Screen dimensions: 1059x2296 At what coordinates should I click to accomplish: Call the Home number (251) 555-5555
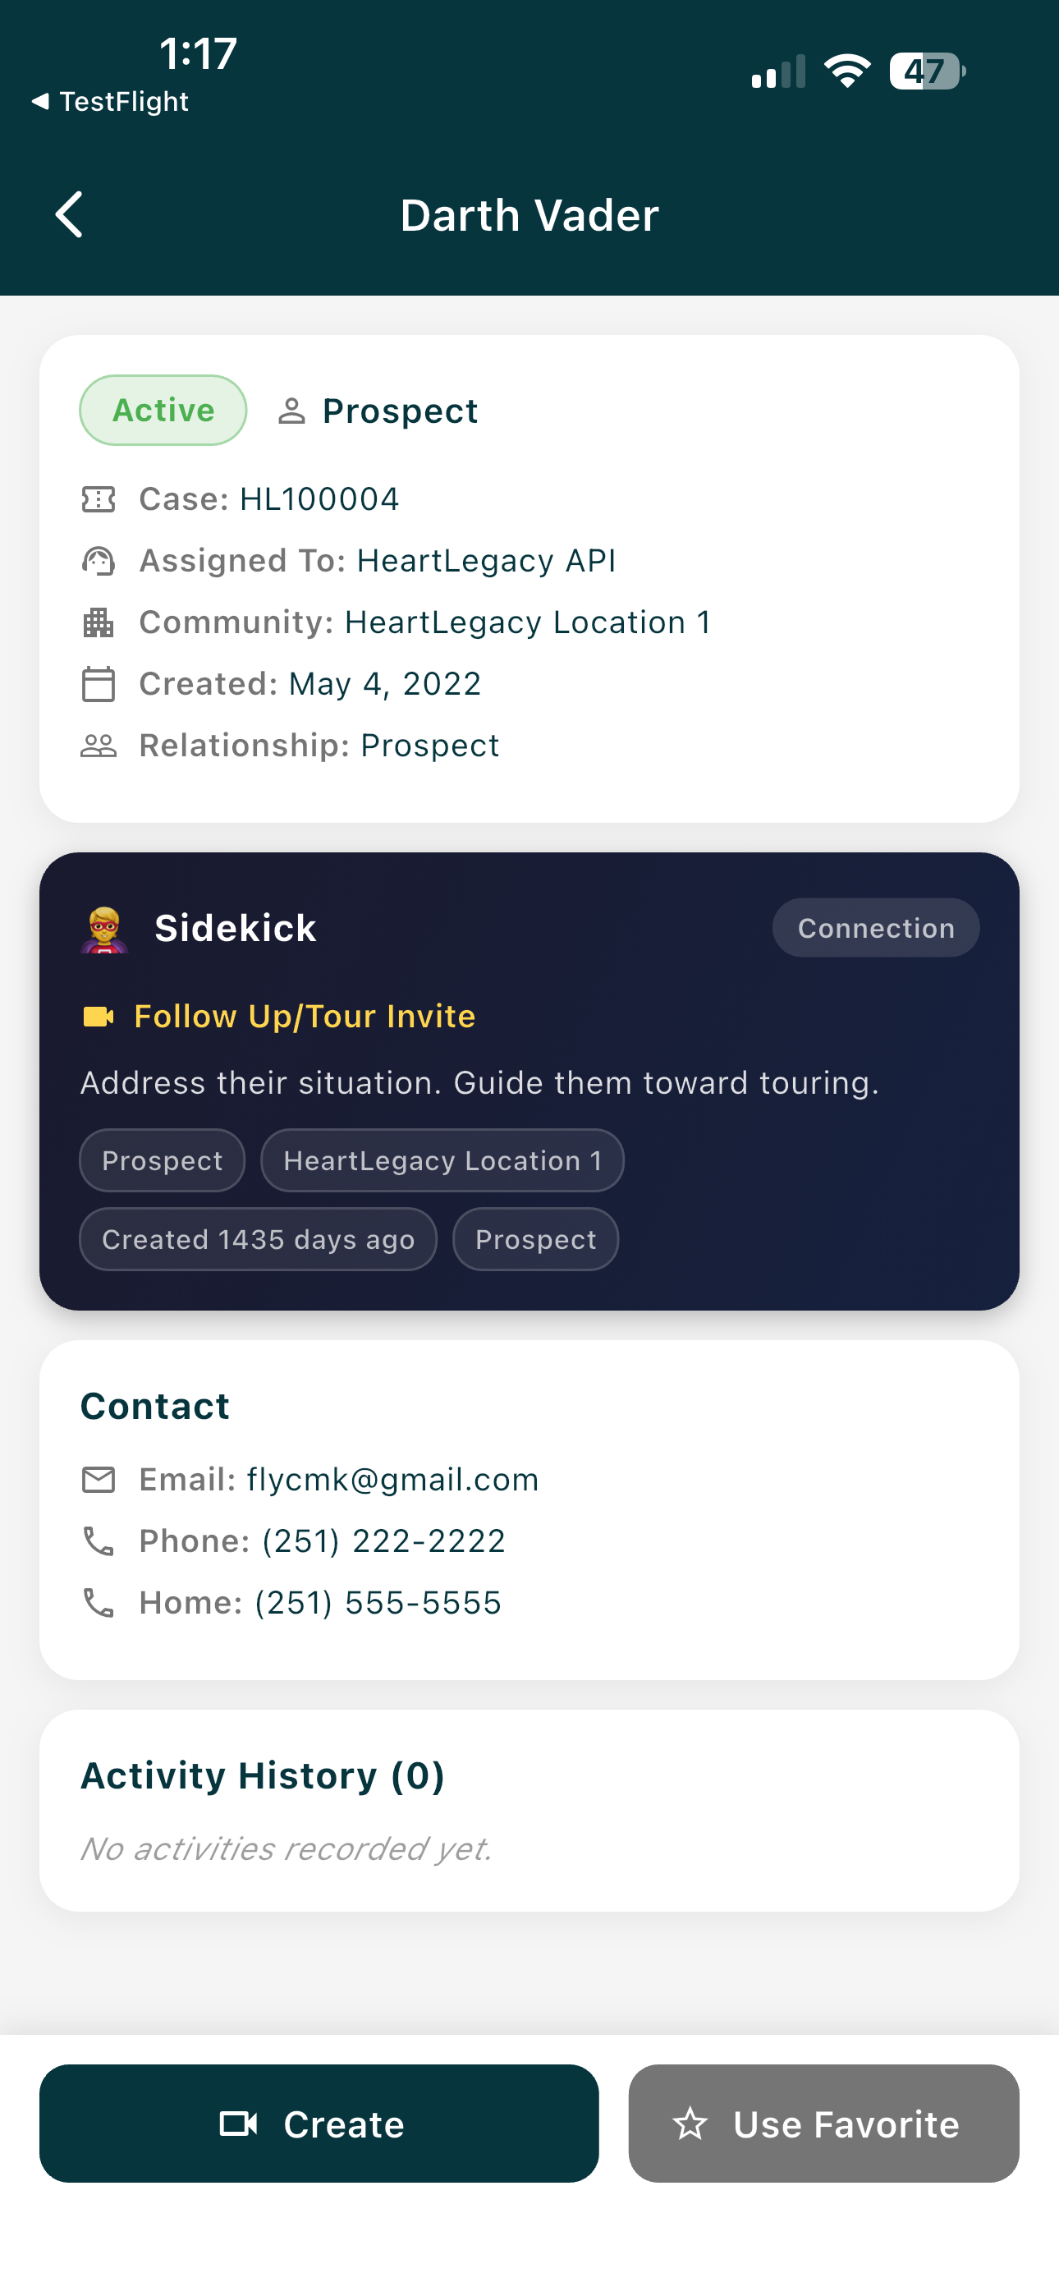(378, 1603)
